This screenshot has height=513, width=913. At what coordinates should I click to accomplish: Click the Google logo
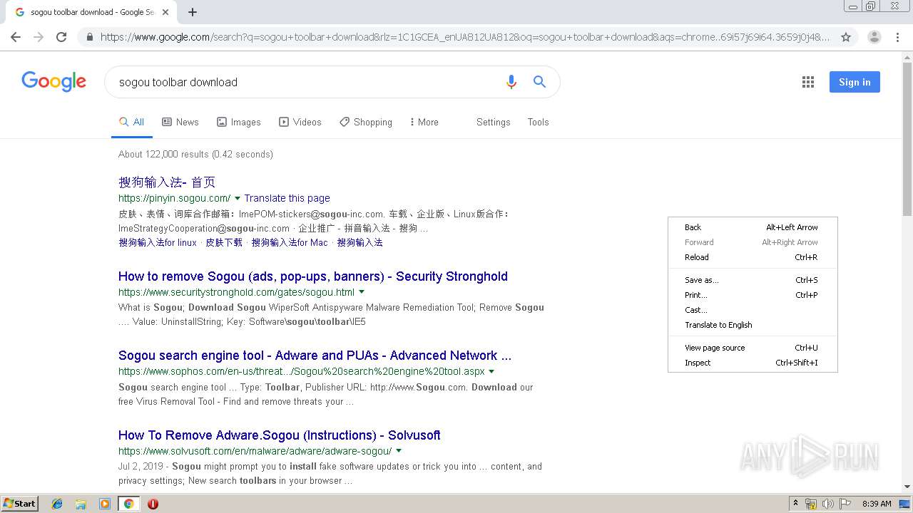(54, 81)
